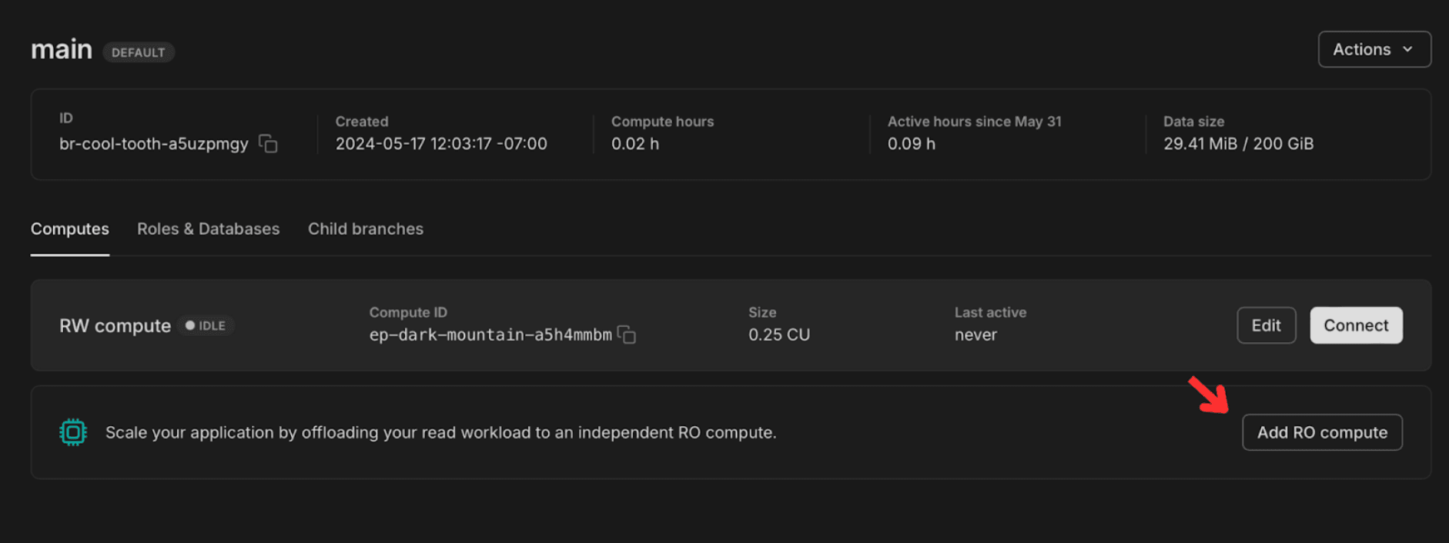Copy the compute ID ep-dark-mountain-a5h4mmbm

tap(627, 335)
